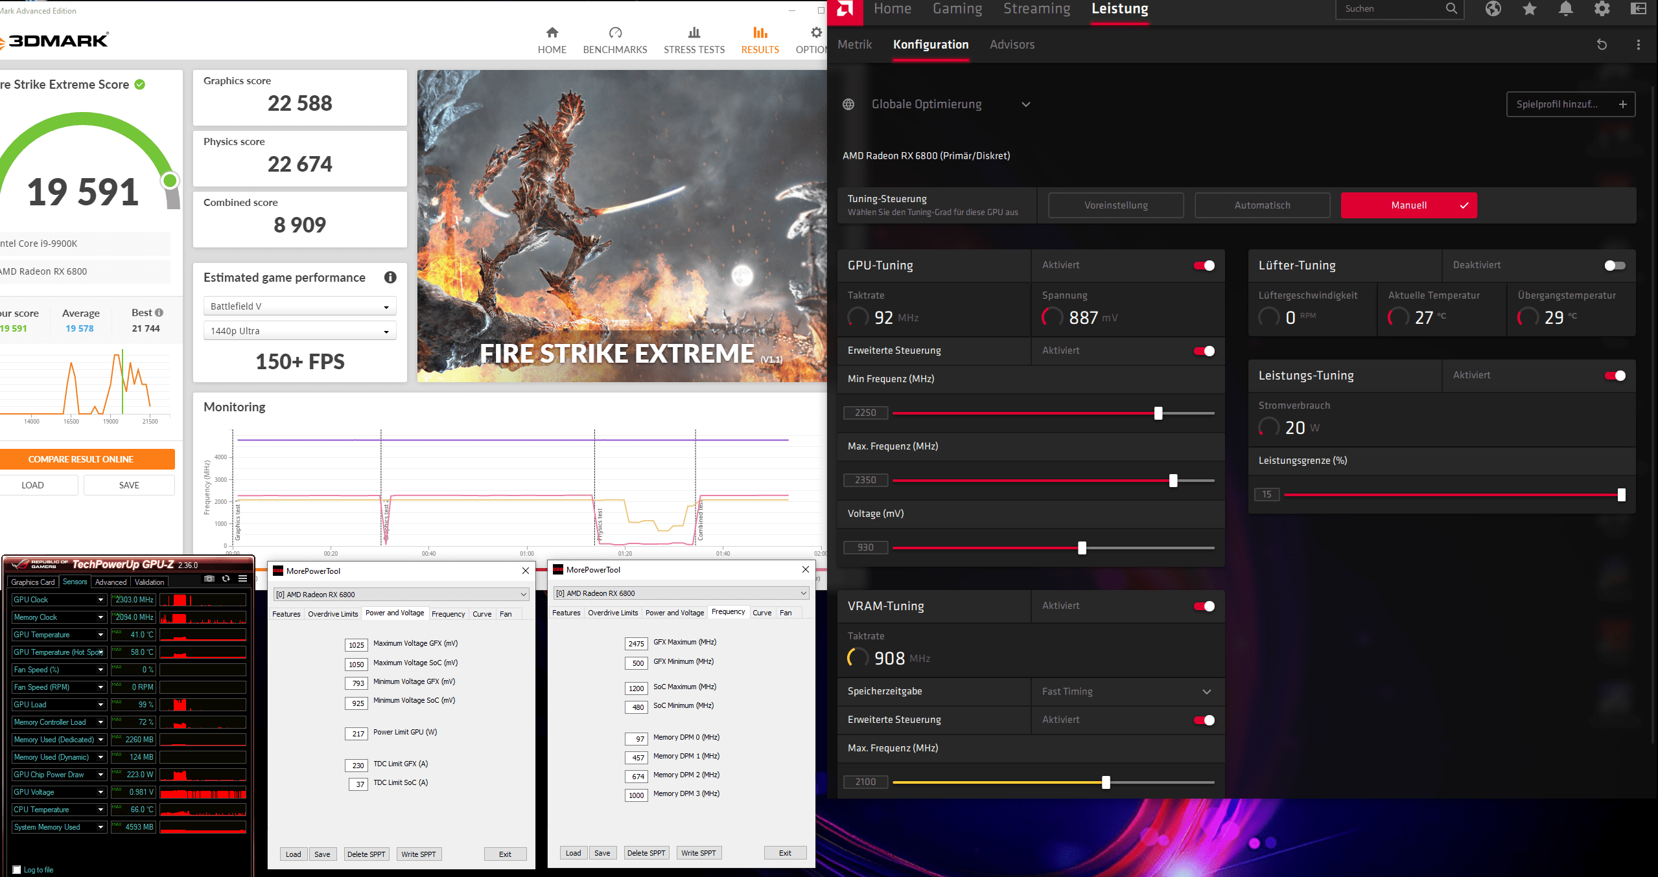Image resolution: width=1658 pixels, height=877 pixels.
Task: Click COMPARE RESULT ONLINE button
Action: pyautogui.click(x=81, y=459)
